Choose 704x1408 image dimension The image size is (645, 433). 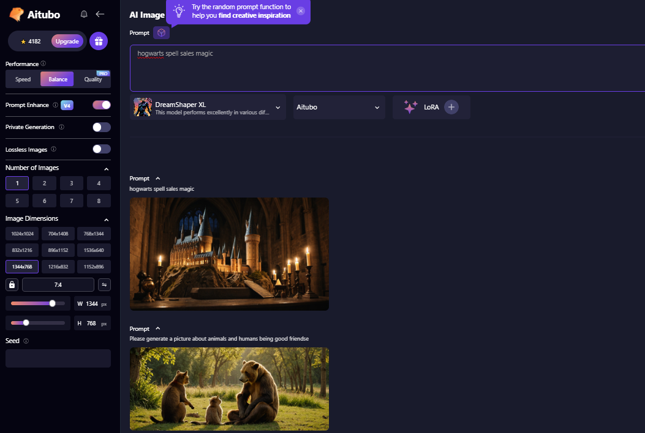(x=58, y=234)
